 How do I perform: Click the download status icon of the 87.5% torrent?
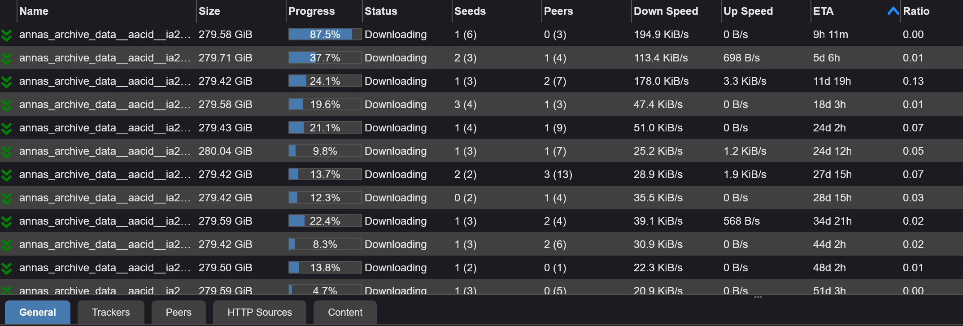(x=6, y=35)
